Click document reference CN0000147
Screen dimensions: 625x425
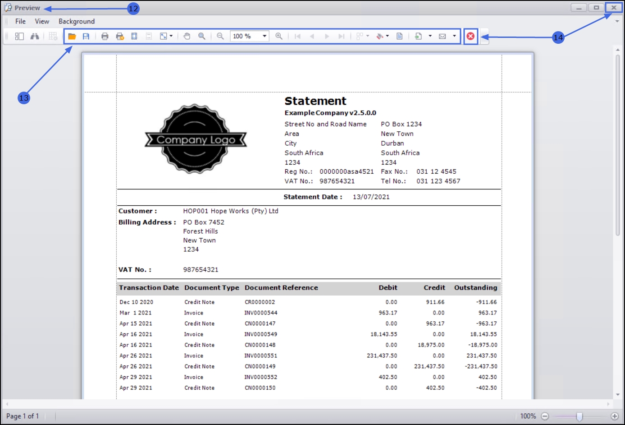pyautogui.click(x=260, y=323)
